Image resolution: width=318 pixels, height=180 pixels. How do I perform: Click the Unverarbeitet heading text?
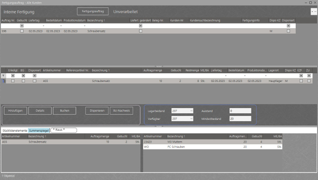pyautogui.click(x=125, y=12)
